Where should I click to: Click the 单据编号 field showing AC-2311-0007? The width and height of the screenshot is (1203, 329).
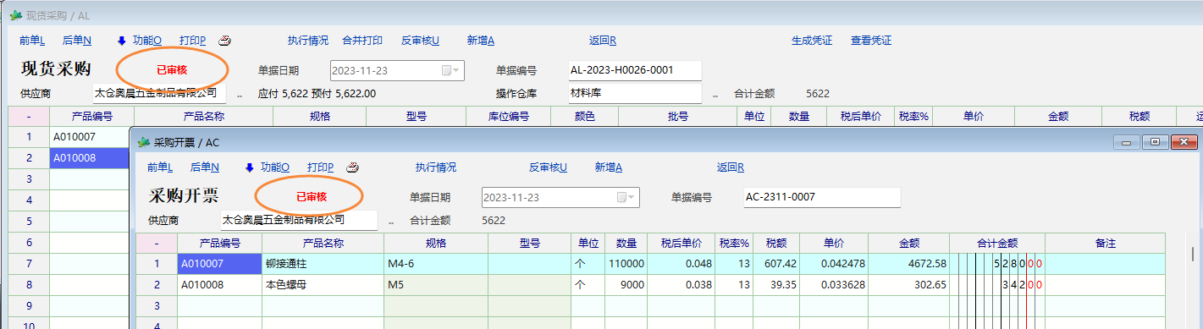pyautogui.click(x=821, y=197)
